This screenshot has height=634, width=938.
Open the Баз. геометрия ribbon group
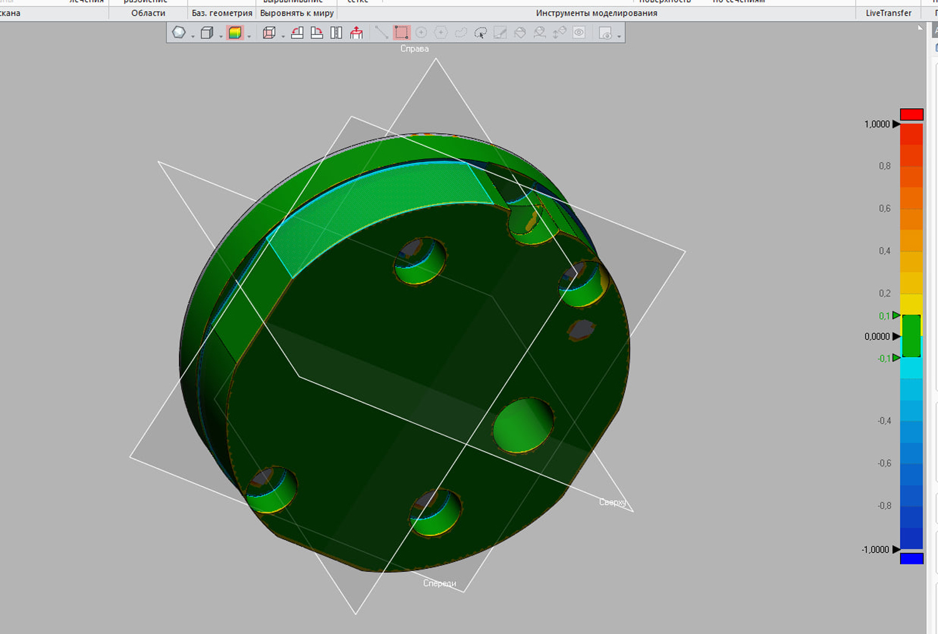click(222, 13)
